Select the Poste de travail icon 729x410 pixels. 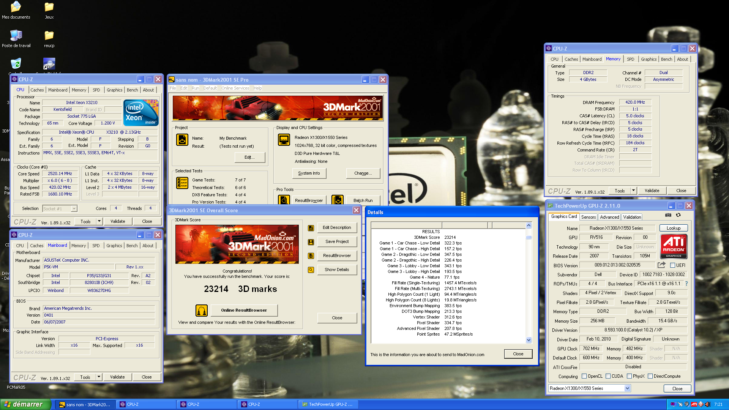click(16, 39)
